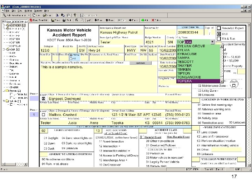Select SYRACUSE from the city list
The height and width of the screenshot is (189, 252).
coord(187,54)
